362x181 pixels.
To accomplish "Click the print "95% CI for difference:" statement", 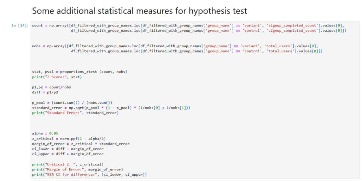I will pos(89,174).
